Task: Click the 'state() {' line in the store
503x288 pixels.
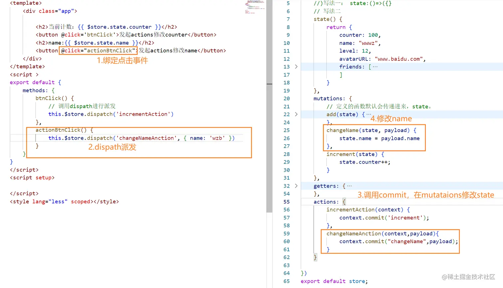Action: [x=328, y=19]
